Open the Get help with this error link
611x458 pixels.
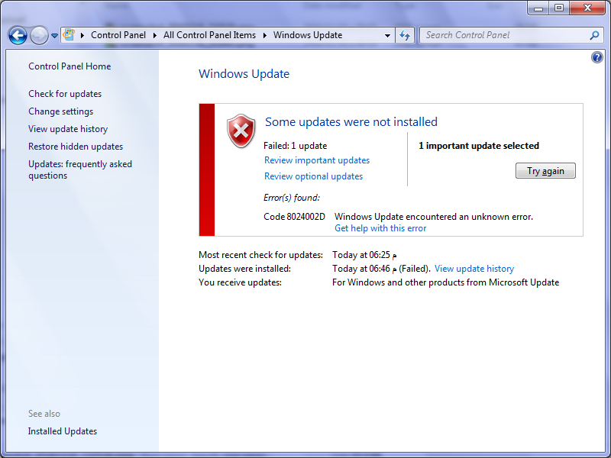380,228
